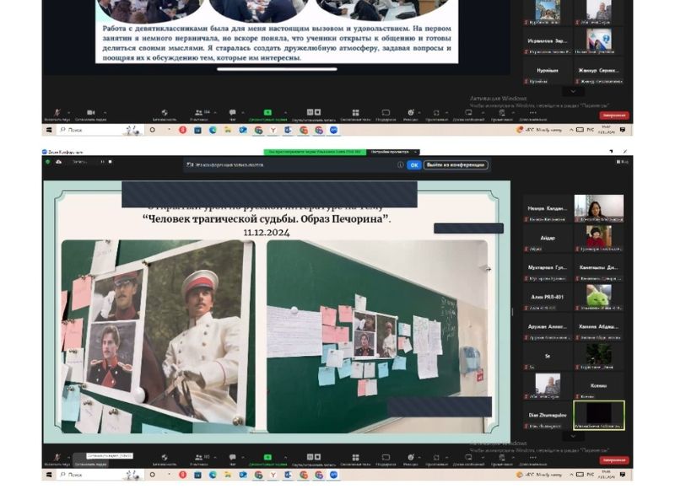Expand participant list chevron in top Zoom window
The width and height of the screenshot is (675, 489).
click(x=573, y=90)
